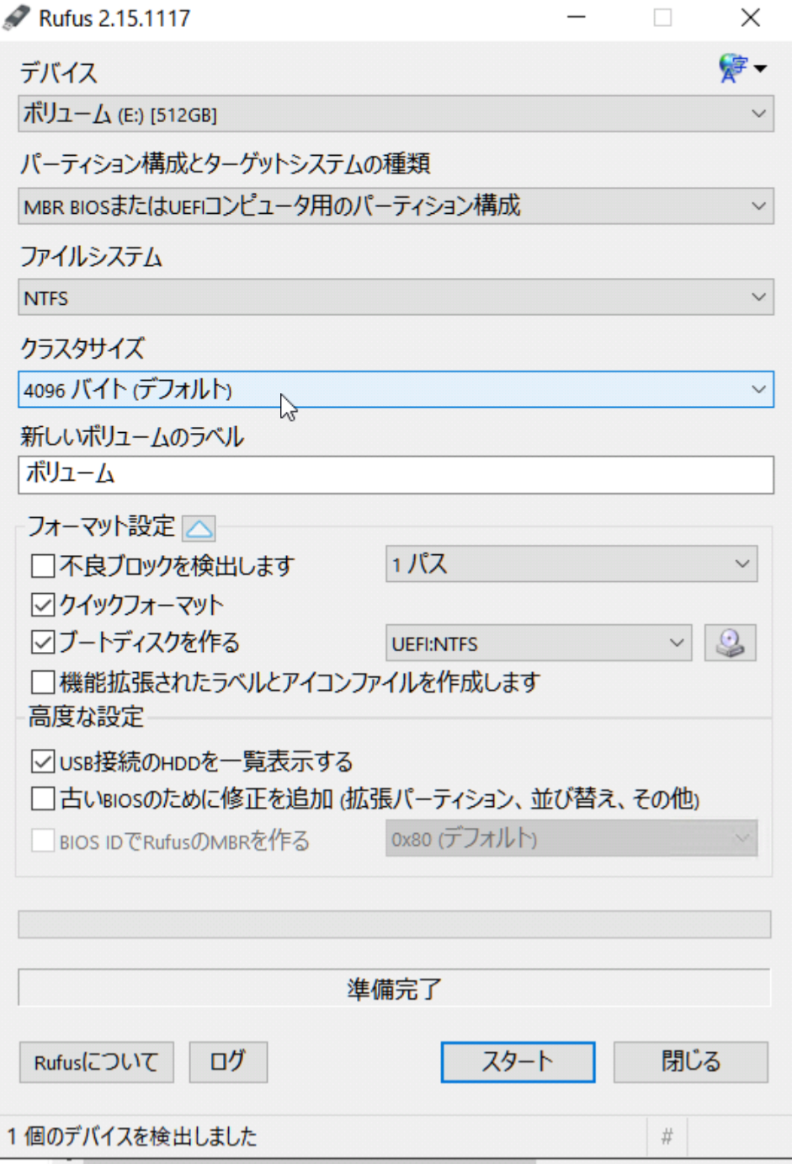This screenshot has width=792, height=1164.
Task: Click the grayed-out maximize window icon
Action: (x=663, y=18)
